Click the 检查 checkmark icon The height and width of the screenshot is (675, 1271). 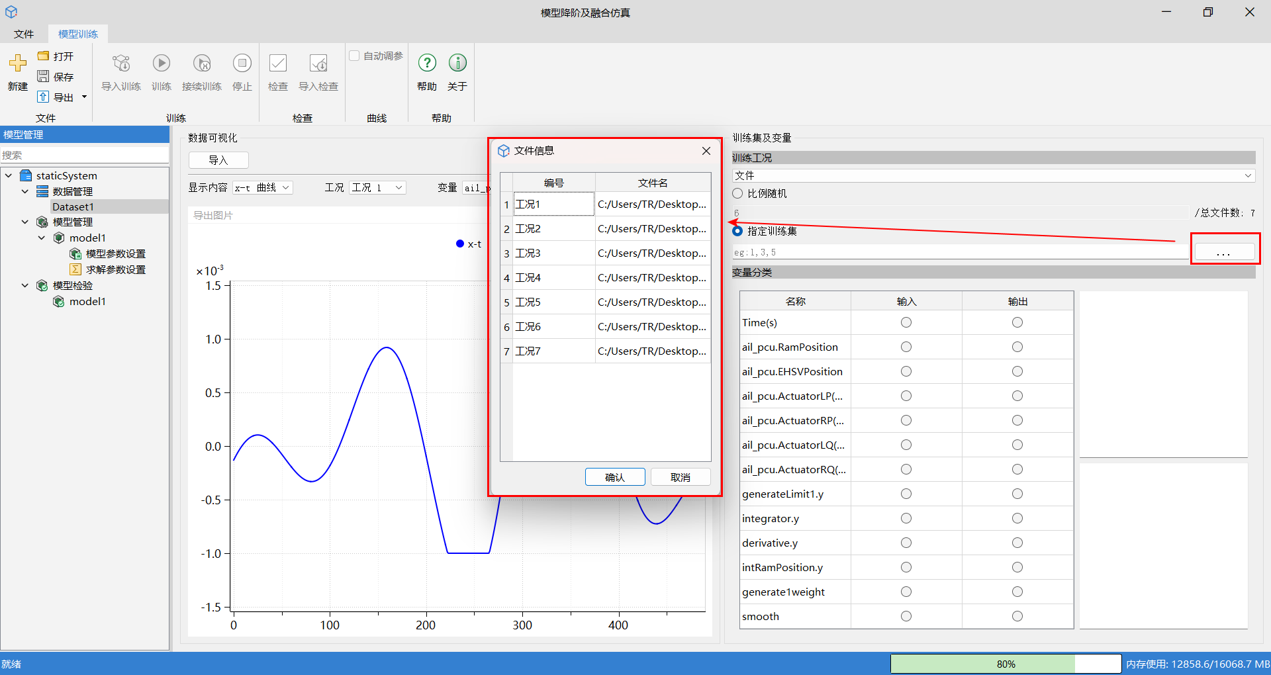pyautogui.click(x=278, y=64)
